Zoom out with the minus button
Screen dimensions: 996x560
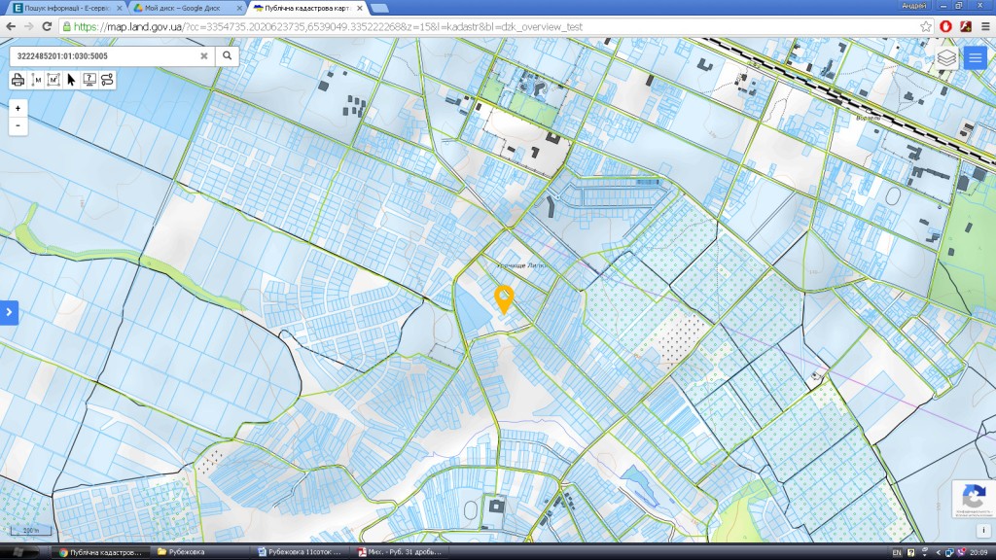coord(18,125)
